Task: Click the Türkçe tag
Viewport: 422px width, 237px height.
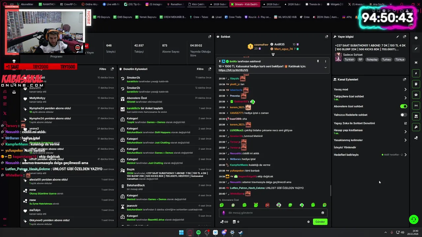Action: click(x=400, y=60)
